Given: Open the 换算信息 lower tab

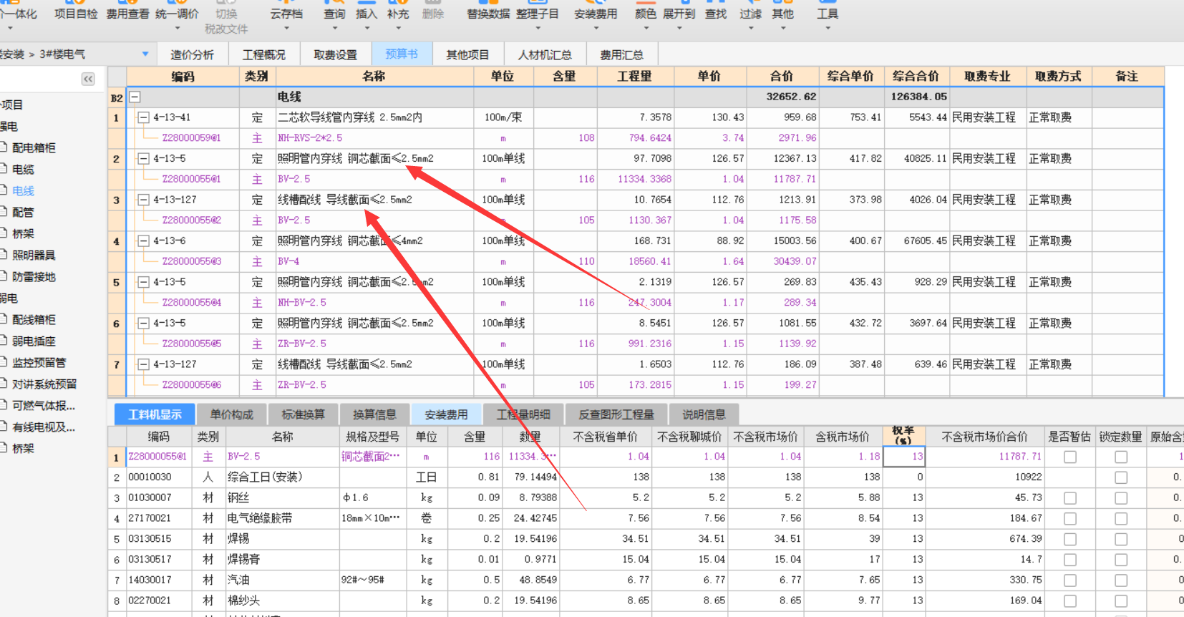Looking at the screenshot, I should [374, 414].
